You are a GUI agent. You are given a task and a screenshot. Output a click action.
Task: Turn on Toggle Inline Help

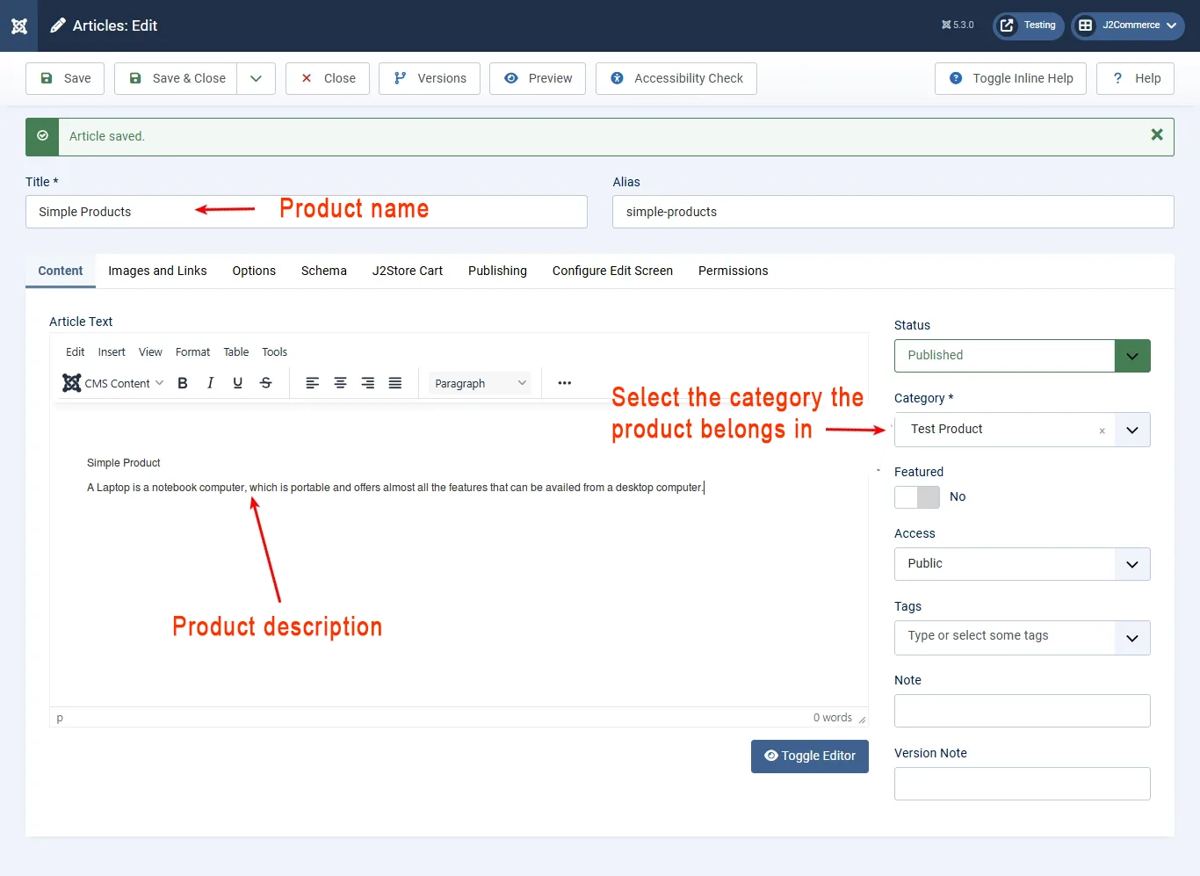click(1010, 78)
